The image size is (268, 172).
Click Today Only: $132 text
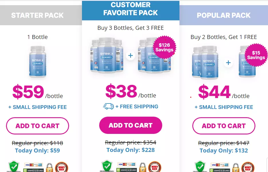[x=224, y=150]
